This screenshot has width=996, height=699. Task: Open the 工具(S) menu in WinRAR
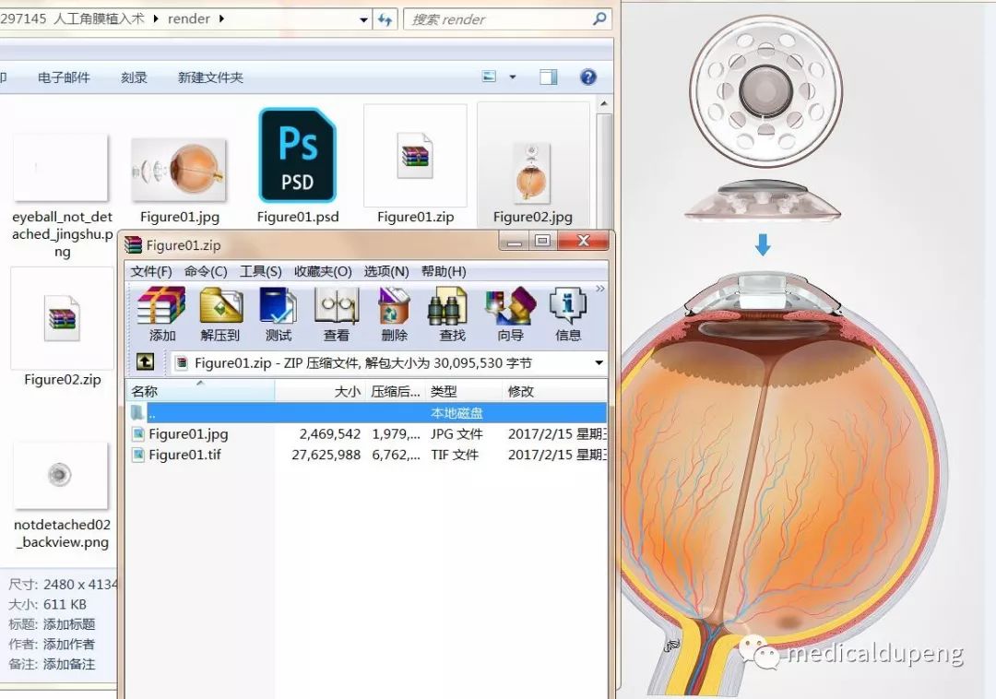click(260, 271)
